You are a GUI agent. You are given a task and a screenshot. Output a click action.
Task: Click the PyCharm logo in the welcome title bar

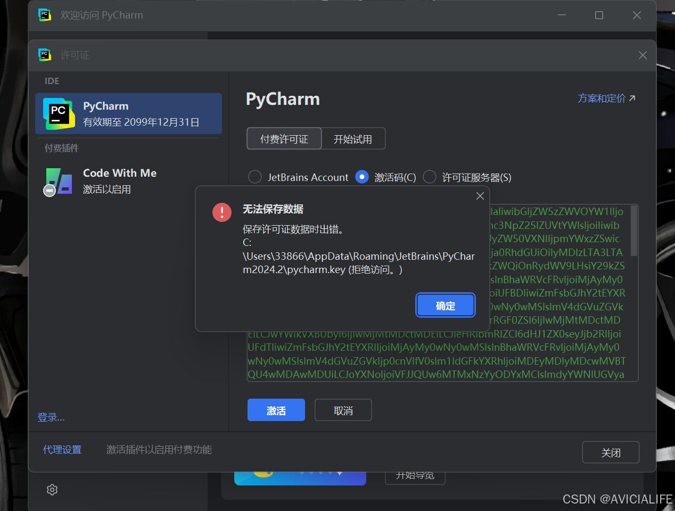click(x=45, y=15)
